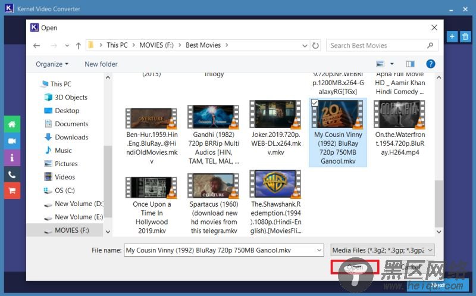Click file list vertical scrollbar thumb
476x296 pixels.
point(439,204)
